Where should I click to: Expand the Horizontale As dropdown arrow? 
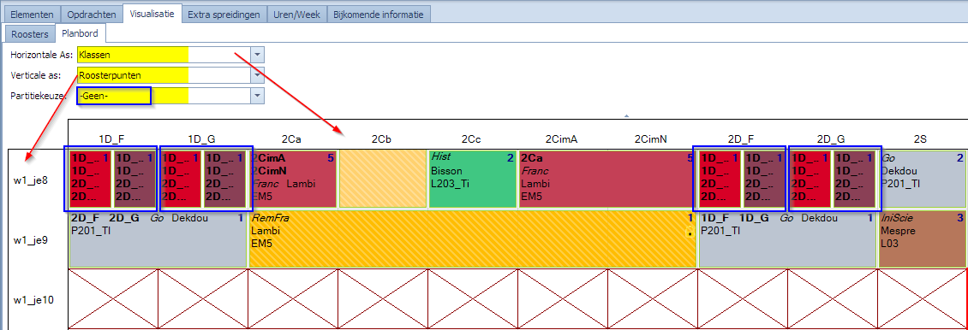[x=258, y=55]
